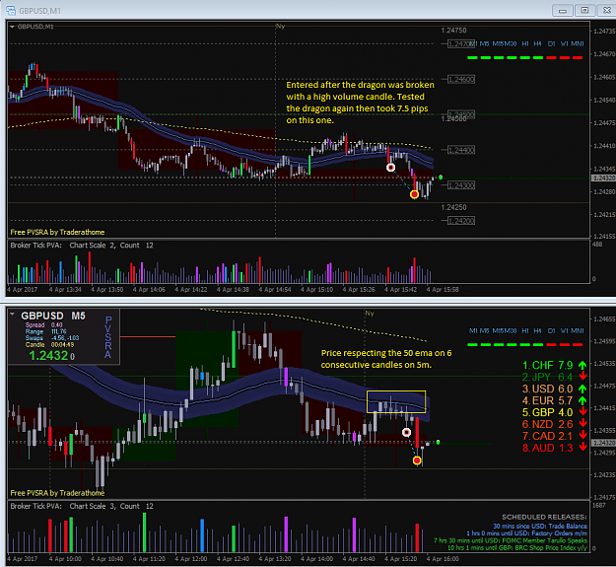
Task: Click the green trend bar under M1 on top chart
Action: tap(472, 58)
